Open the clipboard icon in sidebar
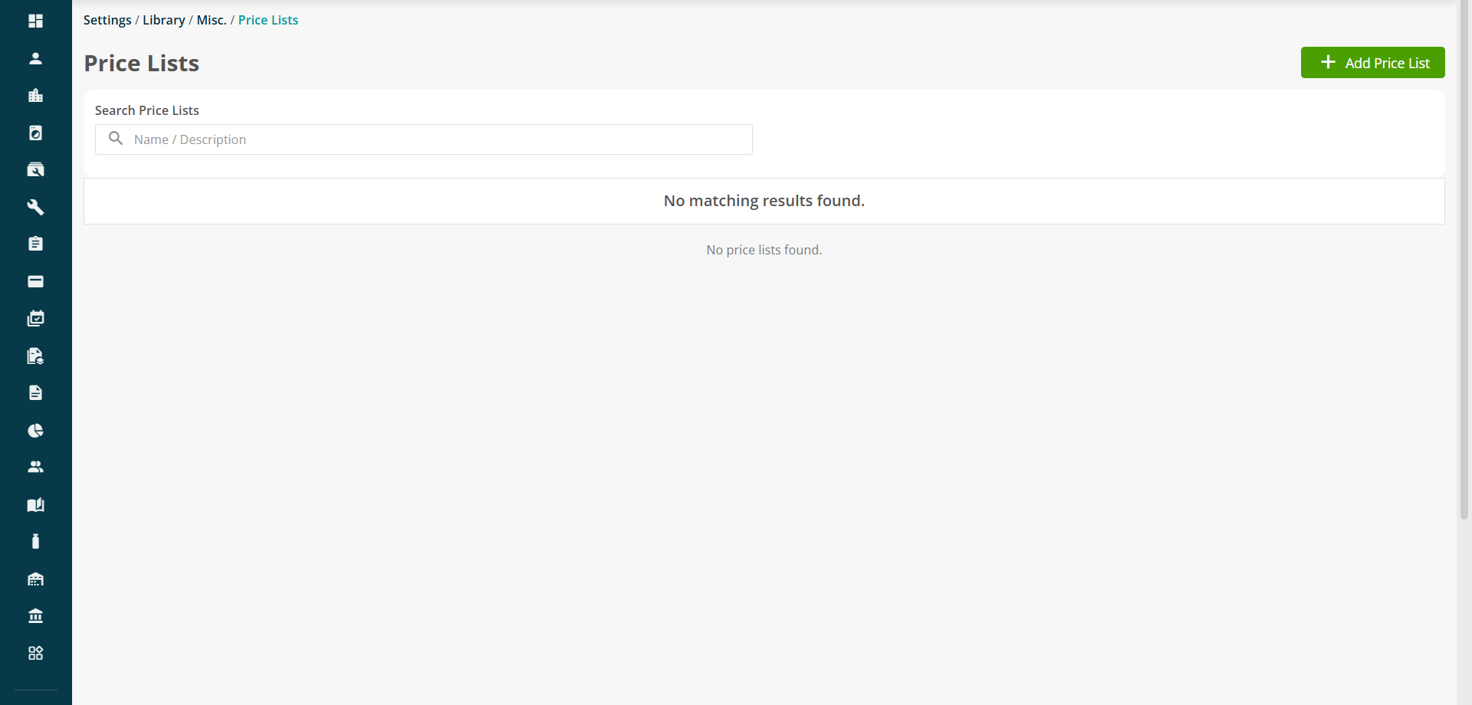 point(35,244)
